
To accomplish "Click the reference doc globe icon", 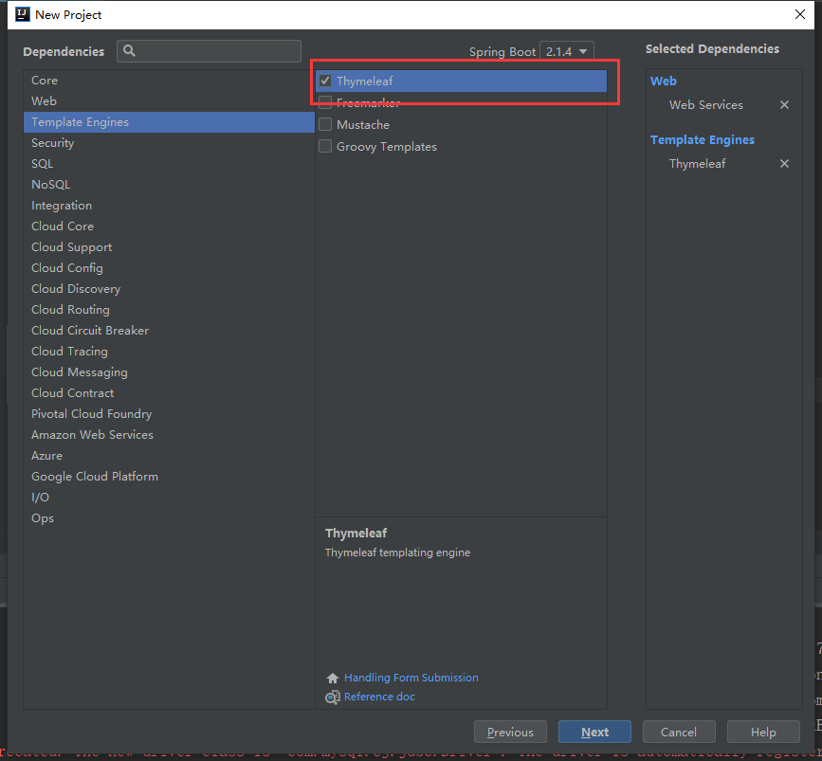I will click(x=333, y=698).
